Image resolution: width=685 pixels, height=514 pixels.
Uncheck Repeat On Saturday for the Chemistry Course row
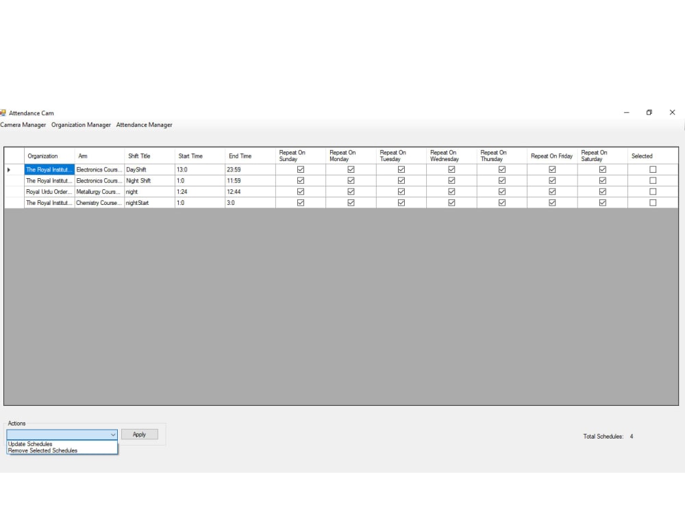[602, 202]
